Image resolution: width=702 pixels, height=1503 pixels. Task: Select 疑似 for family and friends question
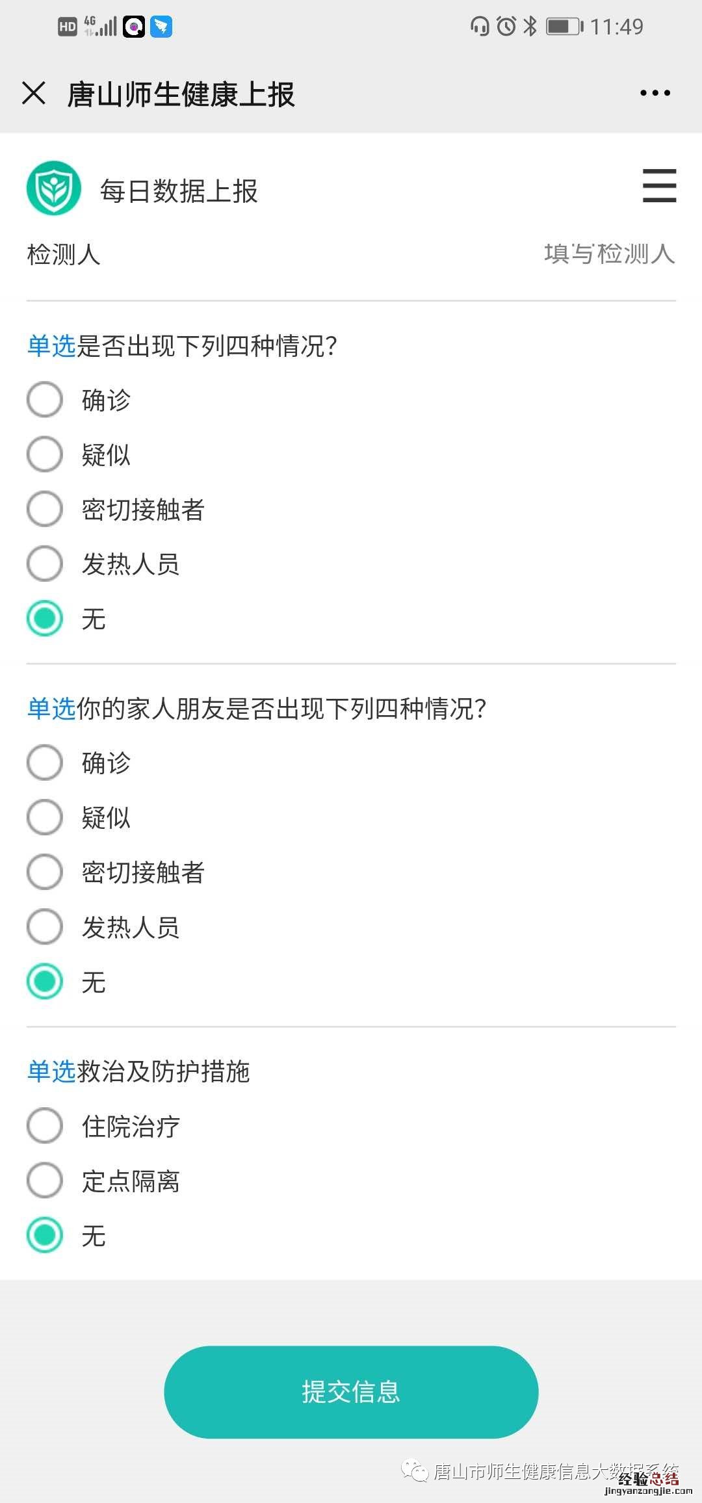click(45, 817)
